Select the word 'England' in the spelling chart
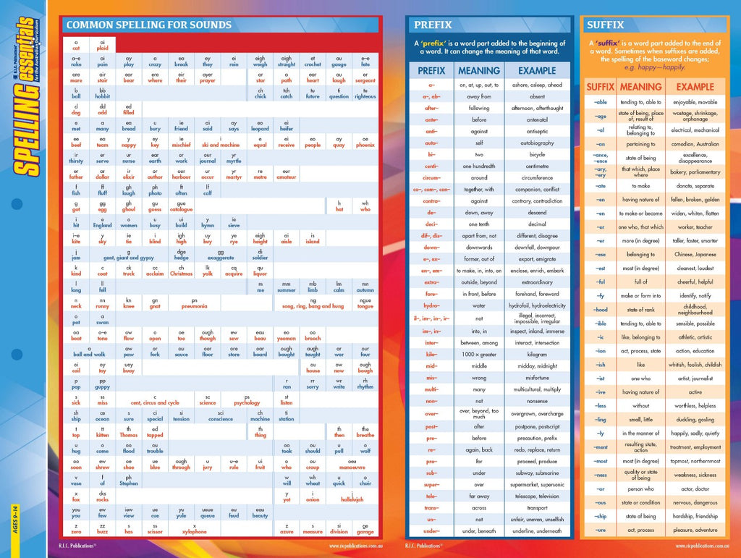The height and width of the screenshot is (558, 741). click(103, 225)
